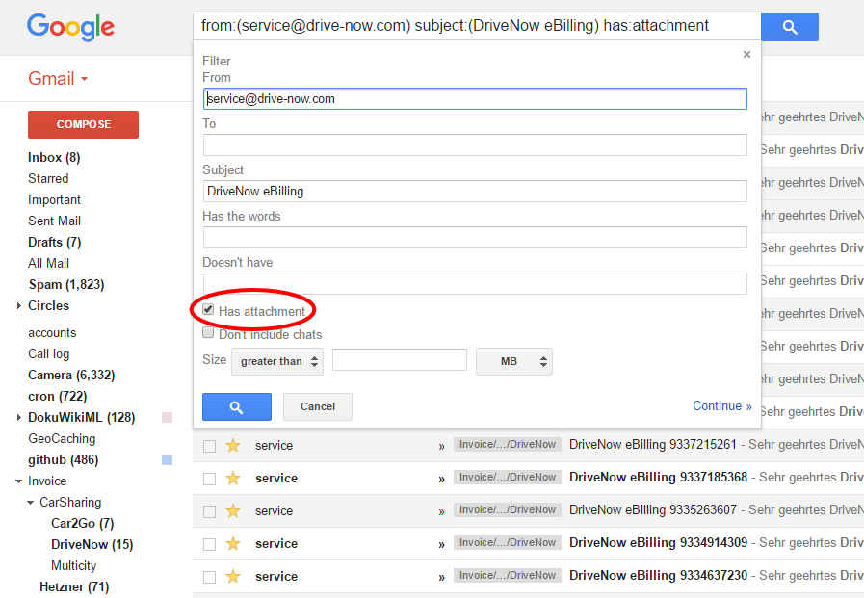Click the From filter field

[x=475, y=98]
